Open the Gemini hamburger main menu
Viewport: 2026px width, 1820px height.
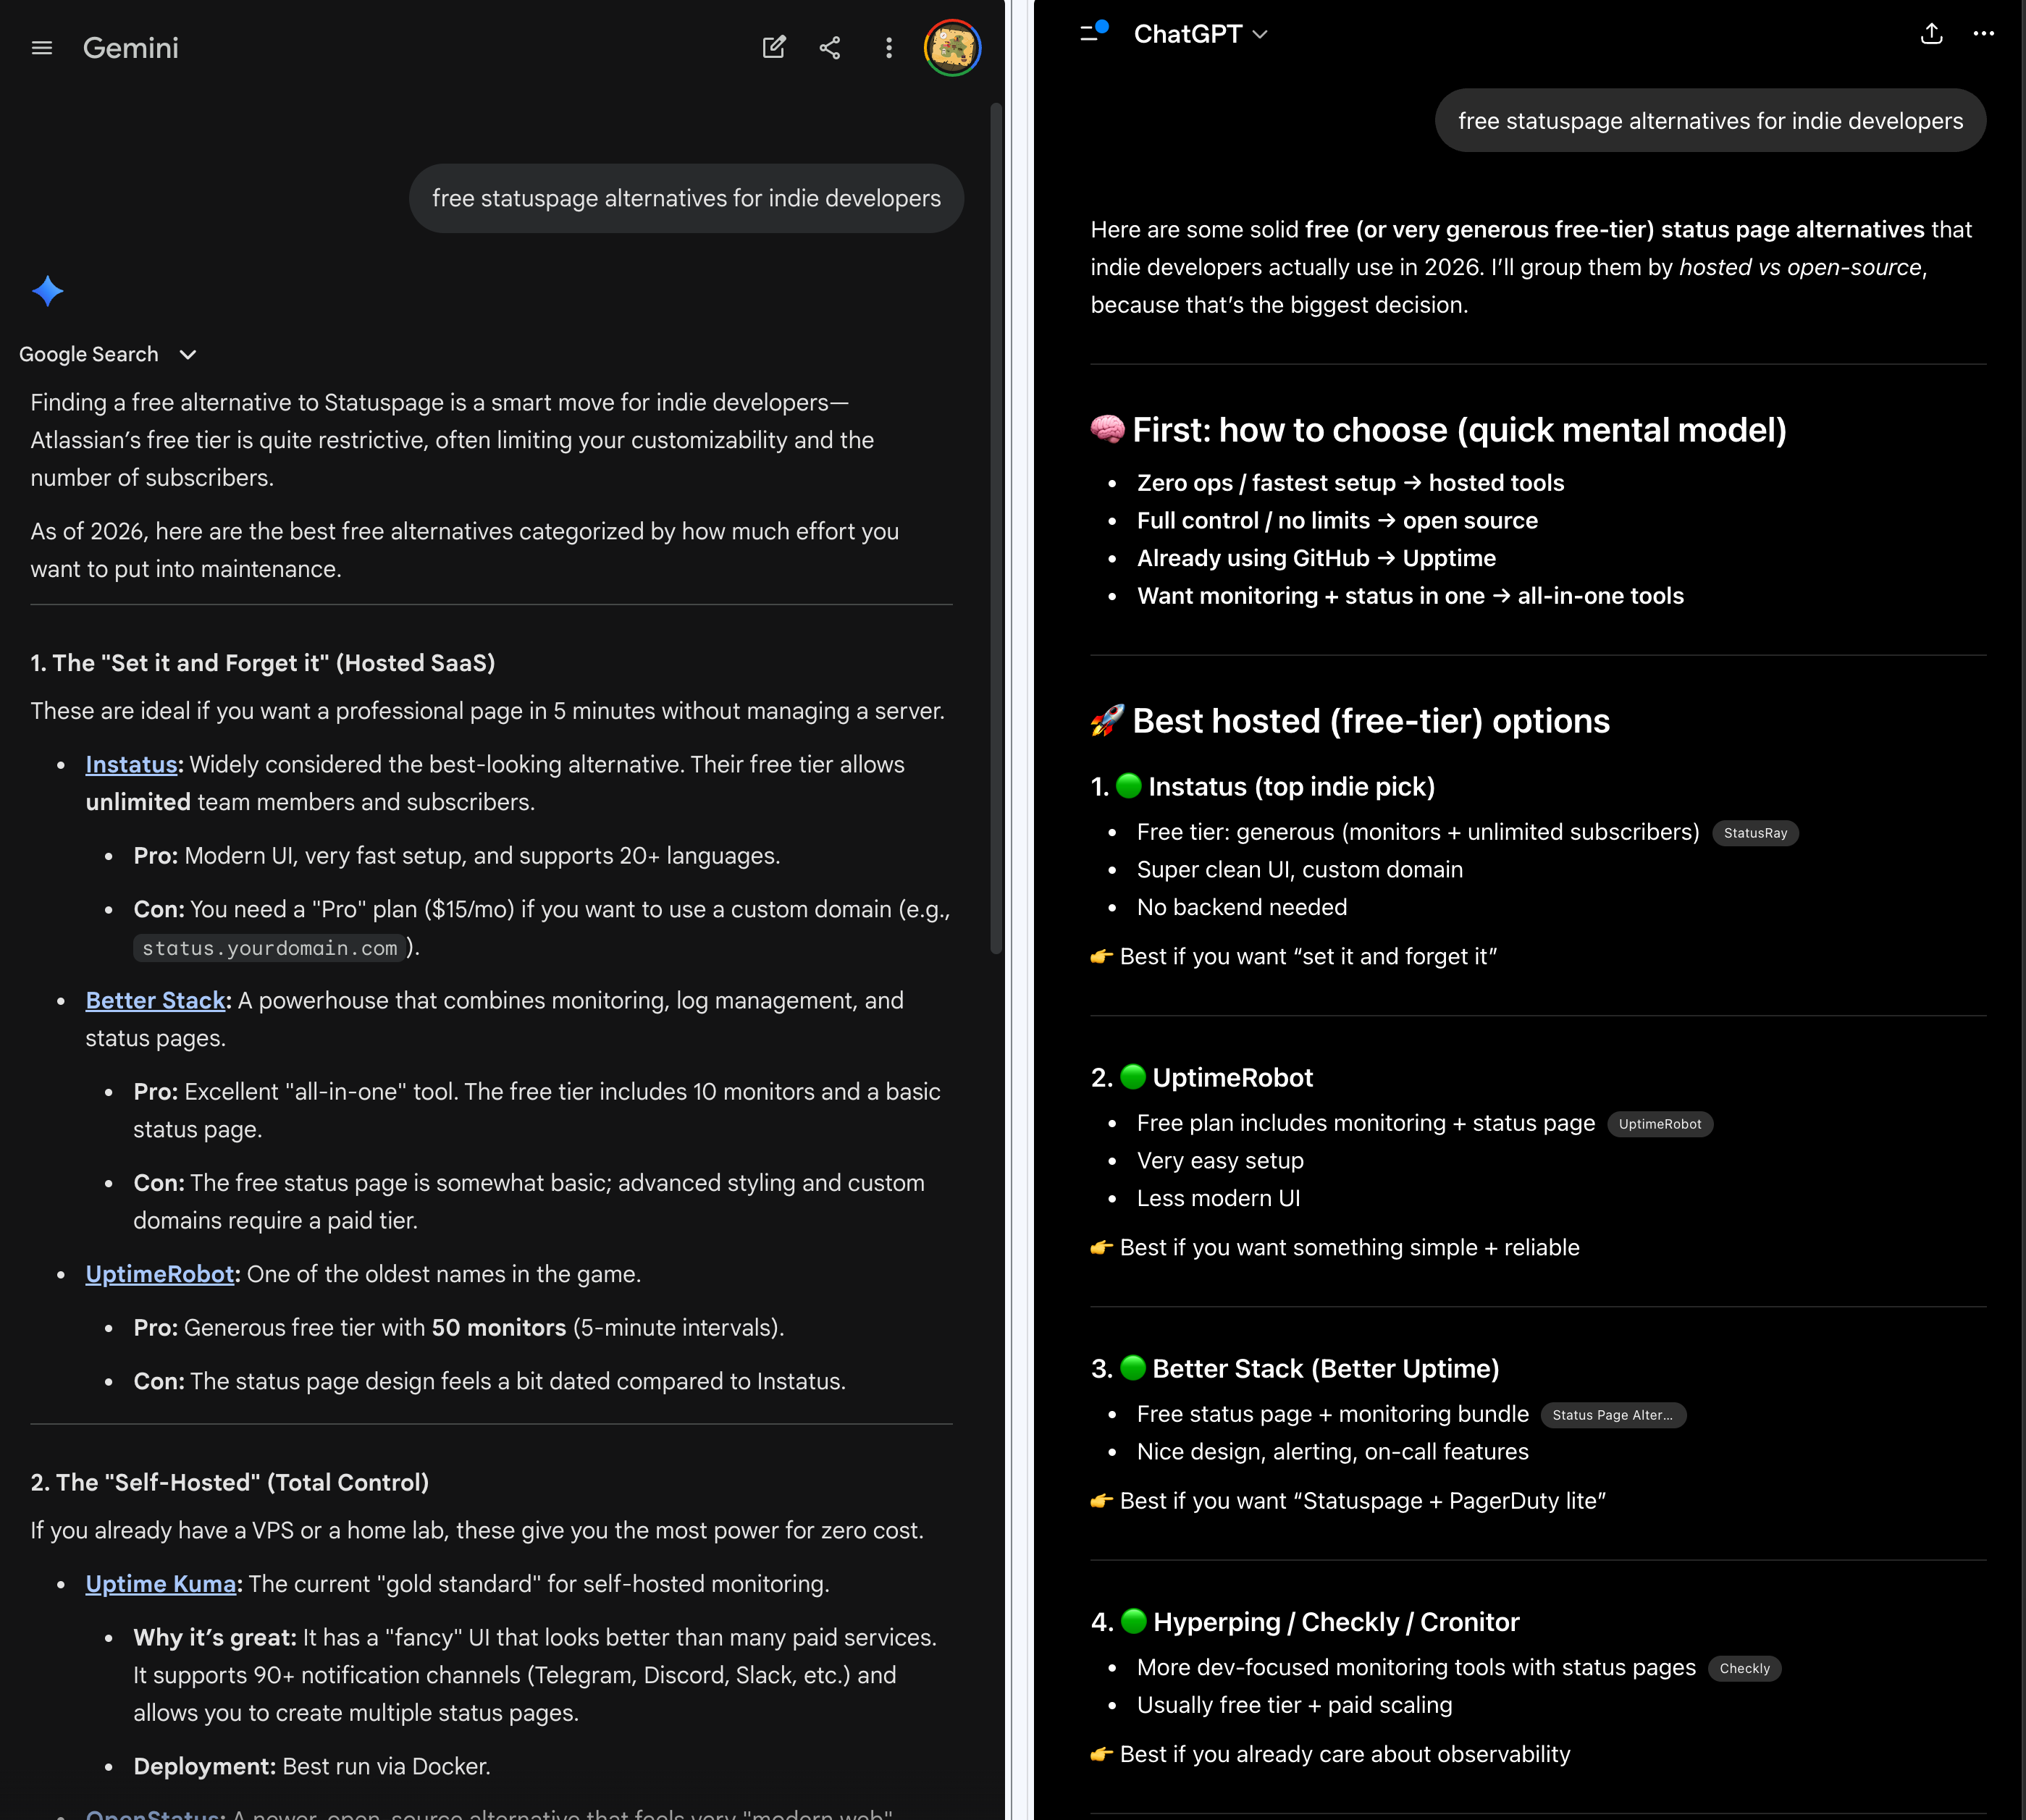coord(42,48)
